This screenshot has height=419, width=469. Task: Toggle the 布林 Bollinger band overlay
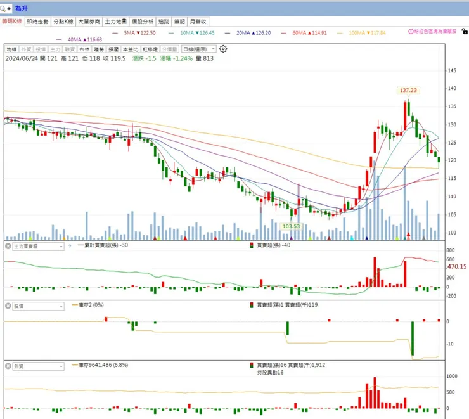[x=84, y=49]
